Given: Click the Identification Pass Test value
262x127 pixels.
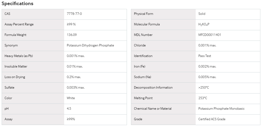Looking at the screenshot, I should [x=205, y=56].
